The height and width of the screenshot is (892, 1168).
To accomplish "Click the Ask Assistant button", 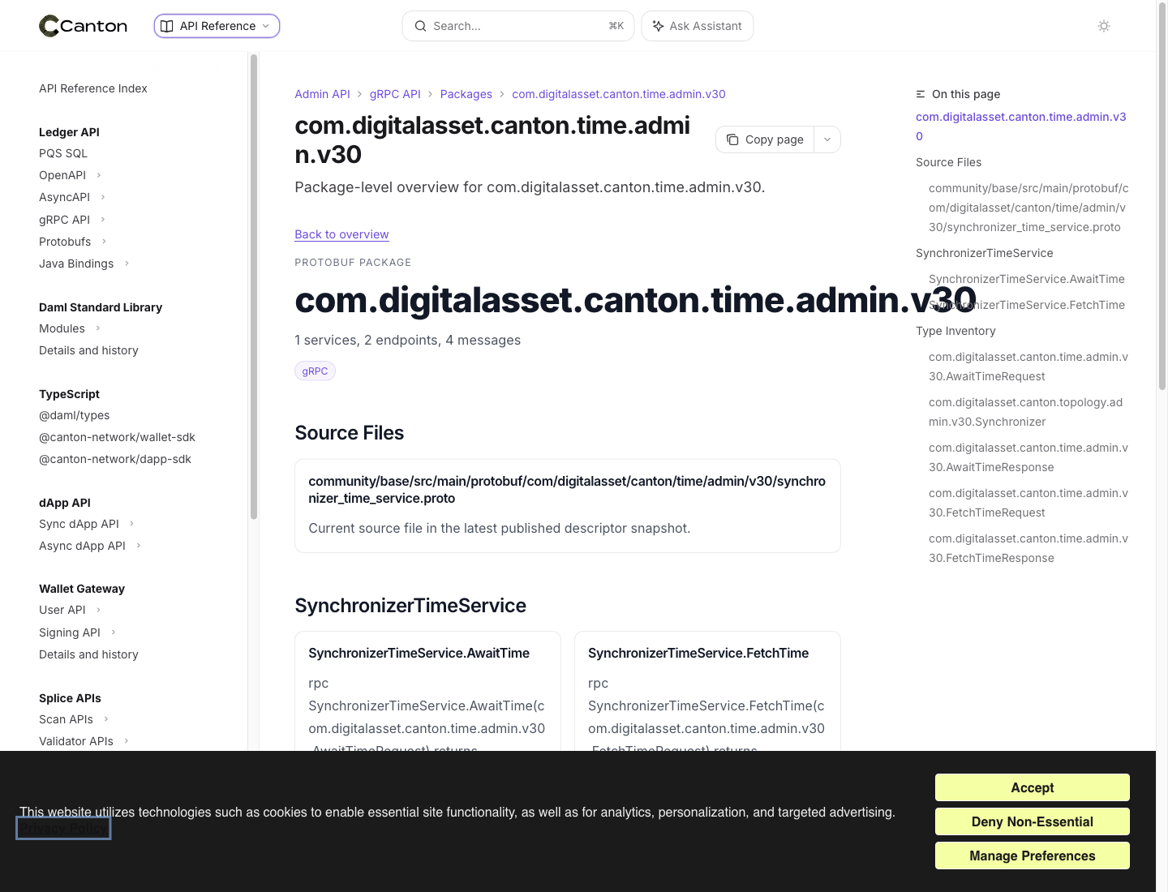I will click(x=698, y=26).
